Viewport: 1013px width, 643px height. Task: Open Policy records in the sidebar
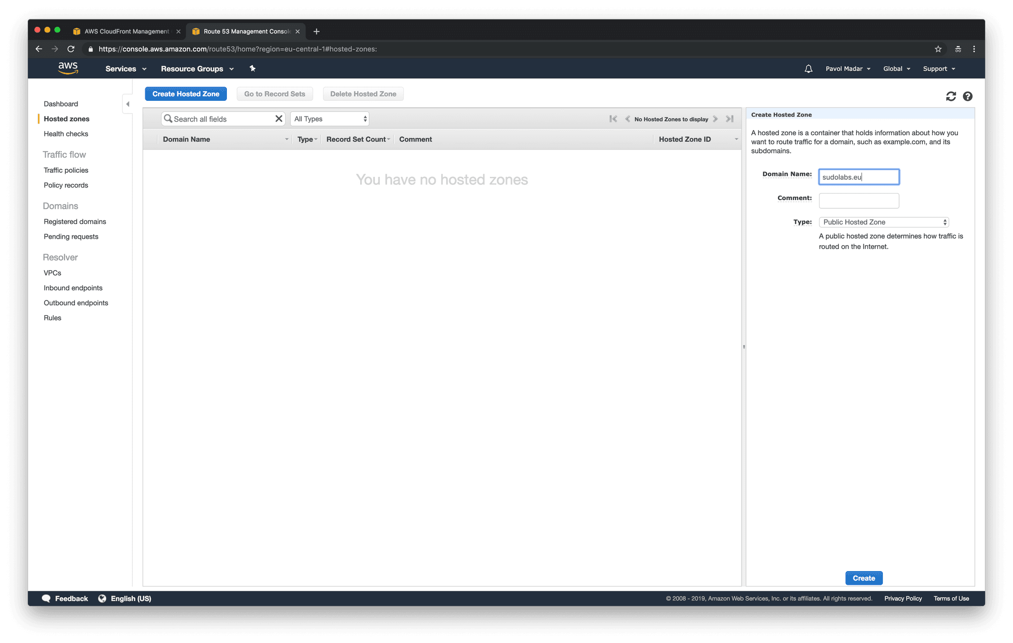(x=66, y=185)
